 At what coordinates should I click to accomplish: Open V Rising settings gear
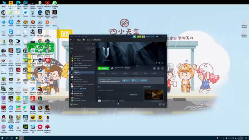tap(154, 68)
